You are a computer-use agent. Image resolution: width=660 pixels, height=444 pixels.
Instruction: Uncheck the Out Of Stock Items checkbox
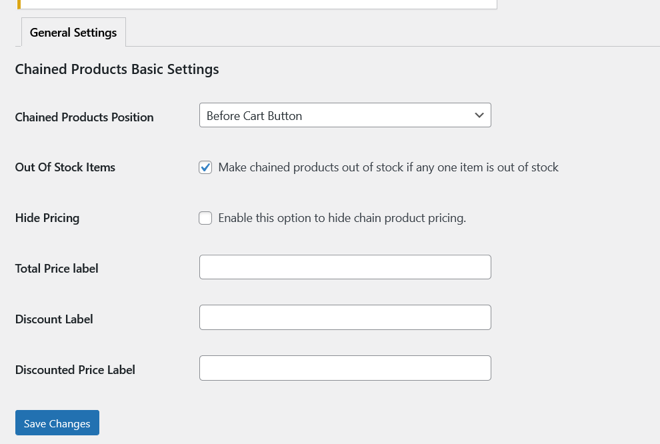pos(205,167)
